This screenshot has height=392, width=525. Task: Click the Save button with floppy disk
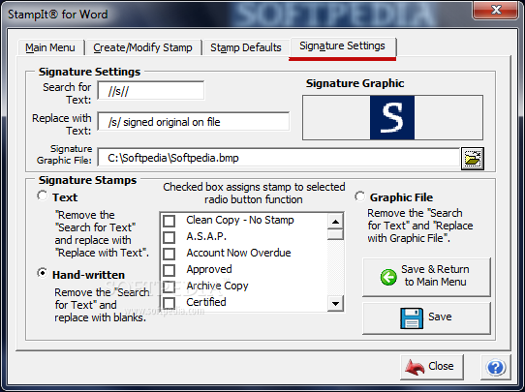(x=426, y=317)
